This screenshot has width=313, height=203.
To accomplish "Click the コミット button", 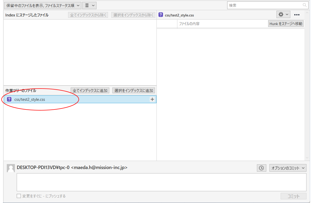I will click(293, 196).
